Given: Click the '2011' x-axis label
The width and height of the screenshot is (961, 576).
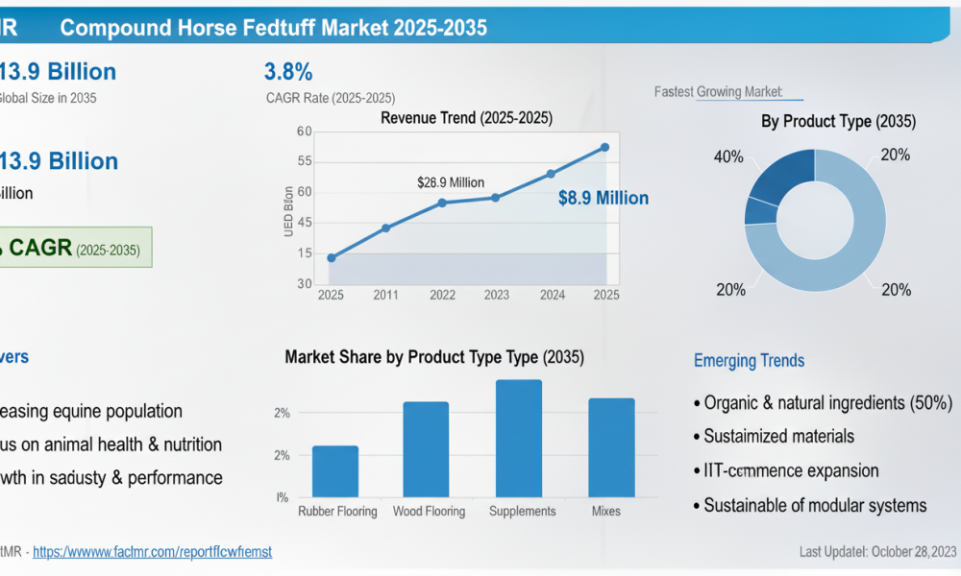Looking at the screenshot, I should (386, 295).
